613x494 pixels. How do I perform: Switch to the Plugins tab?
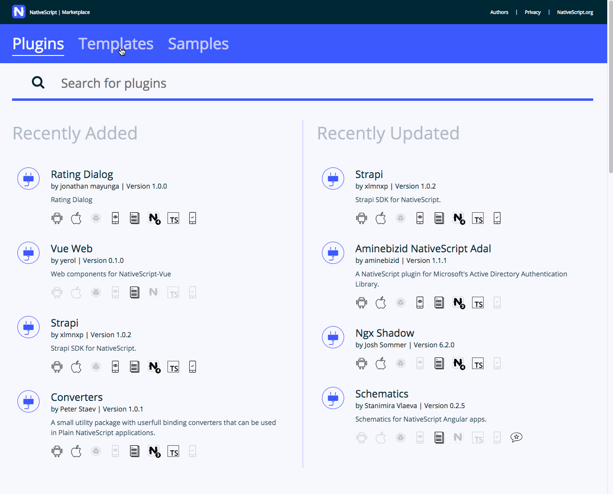coord(38,44)
